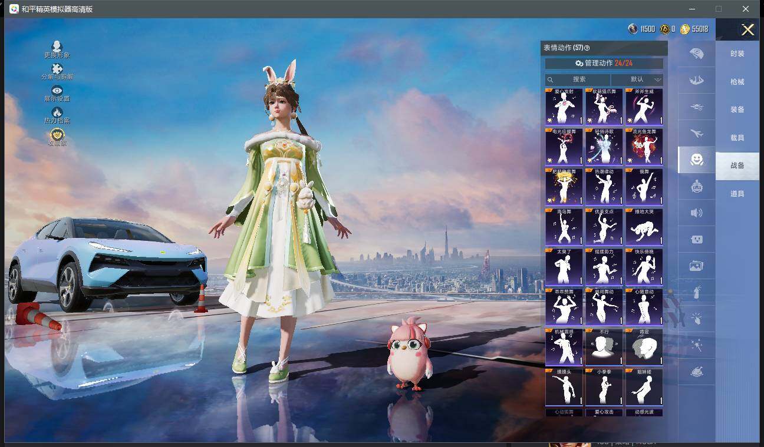Select the 轻俏诗歌 emote
Image resolution: width=764 pixels, height=447 pixels.
604,147
